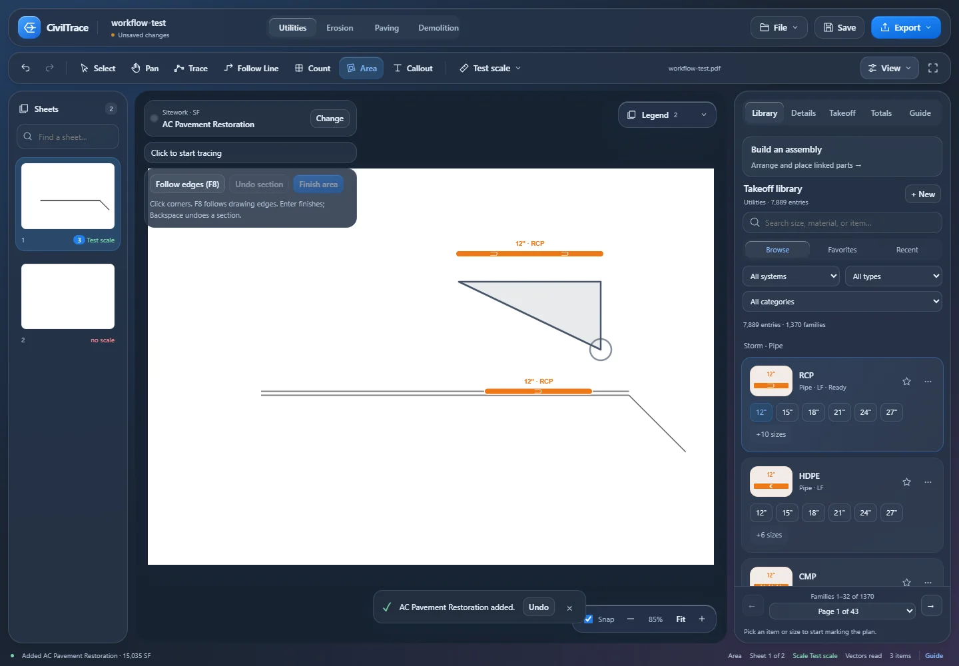Select the 18" size chip under HDPE
Screen dimensions: 959x666
[x=813, y=513]
